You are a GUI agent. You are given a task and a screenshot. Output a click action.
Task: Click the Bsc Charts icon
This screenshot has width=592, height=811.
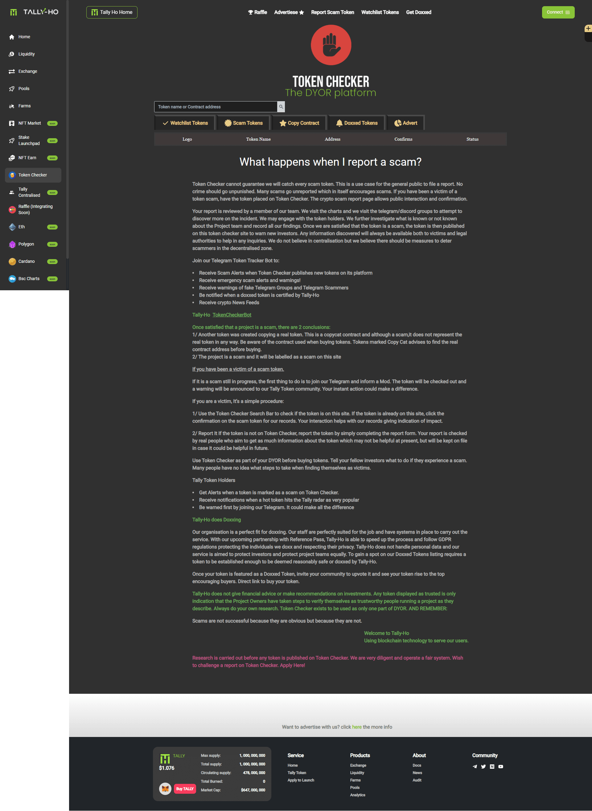point(12,279)
